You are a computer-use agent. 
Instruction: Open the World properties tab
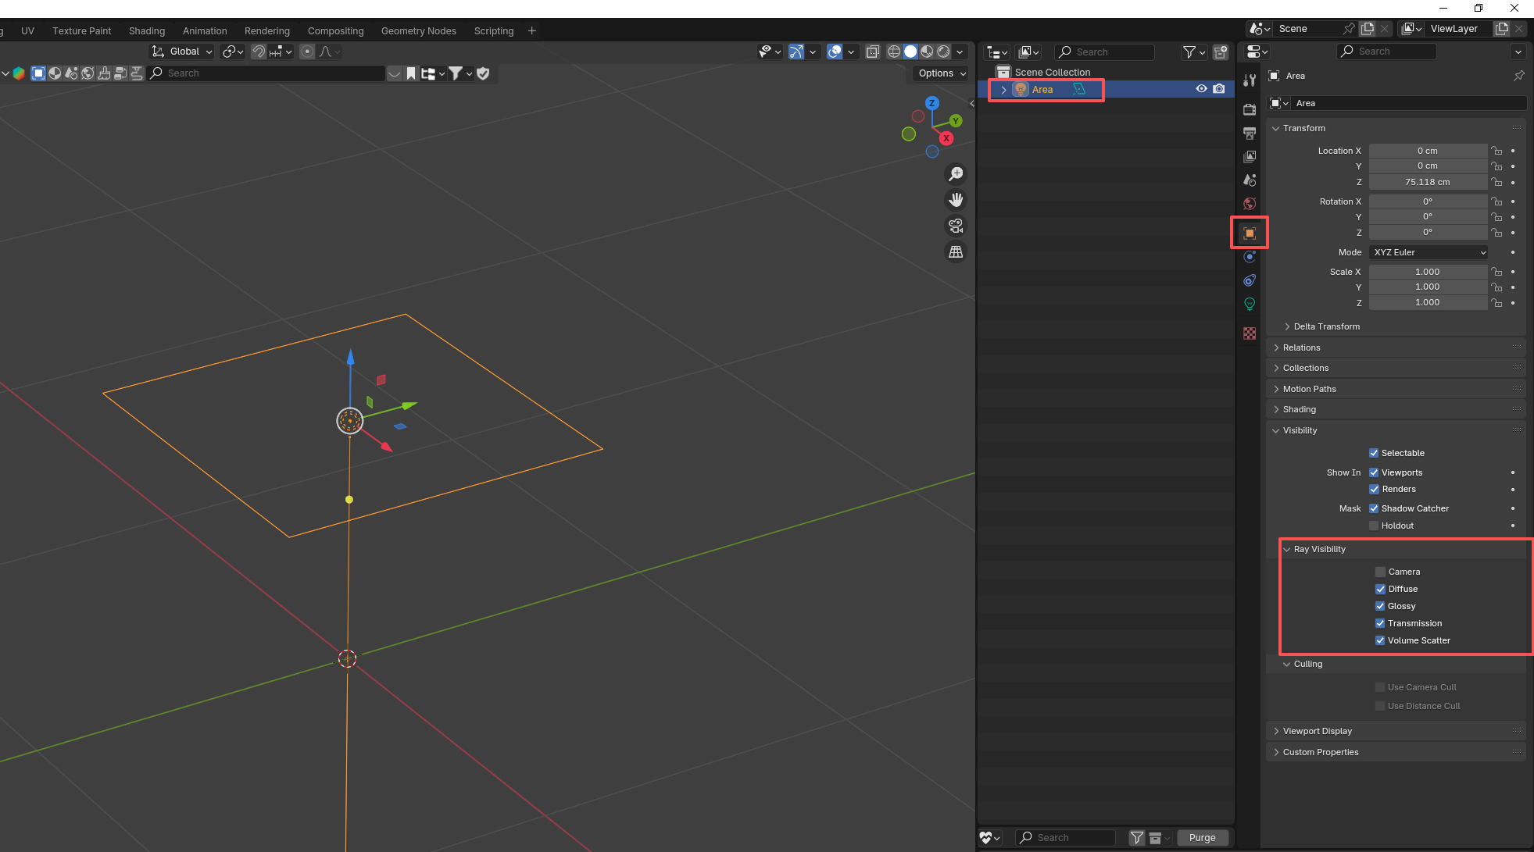[x=1250, y=204]
